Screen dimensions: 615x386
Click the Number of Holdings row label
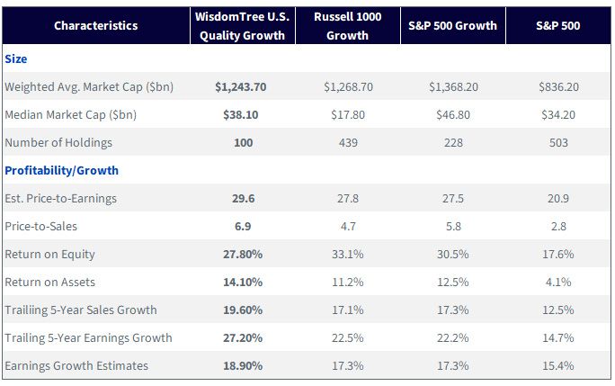pos(58,142)
